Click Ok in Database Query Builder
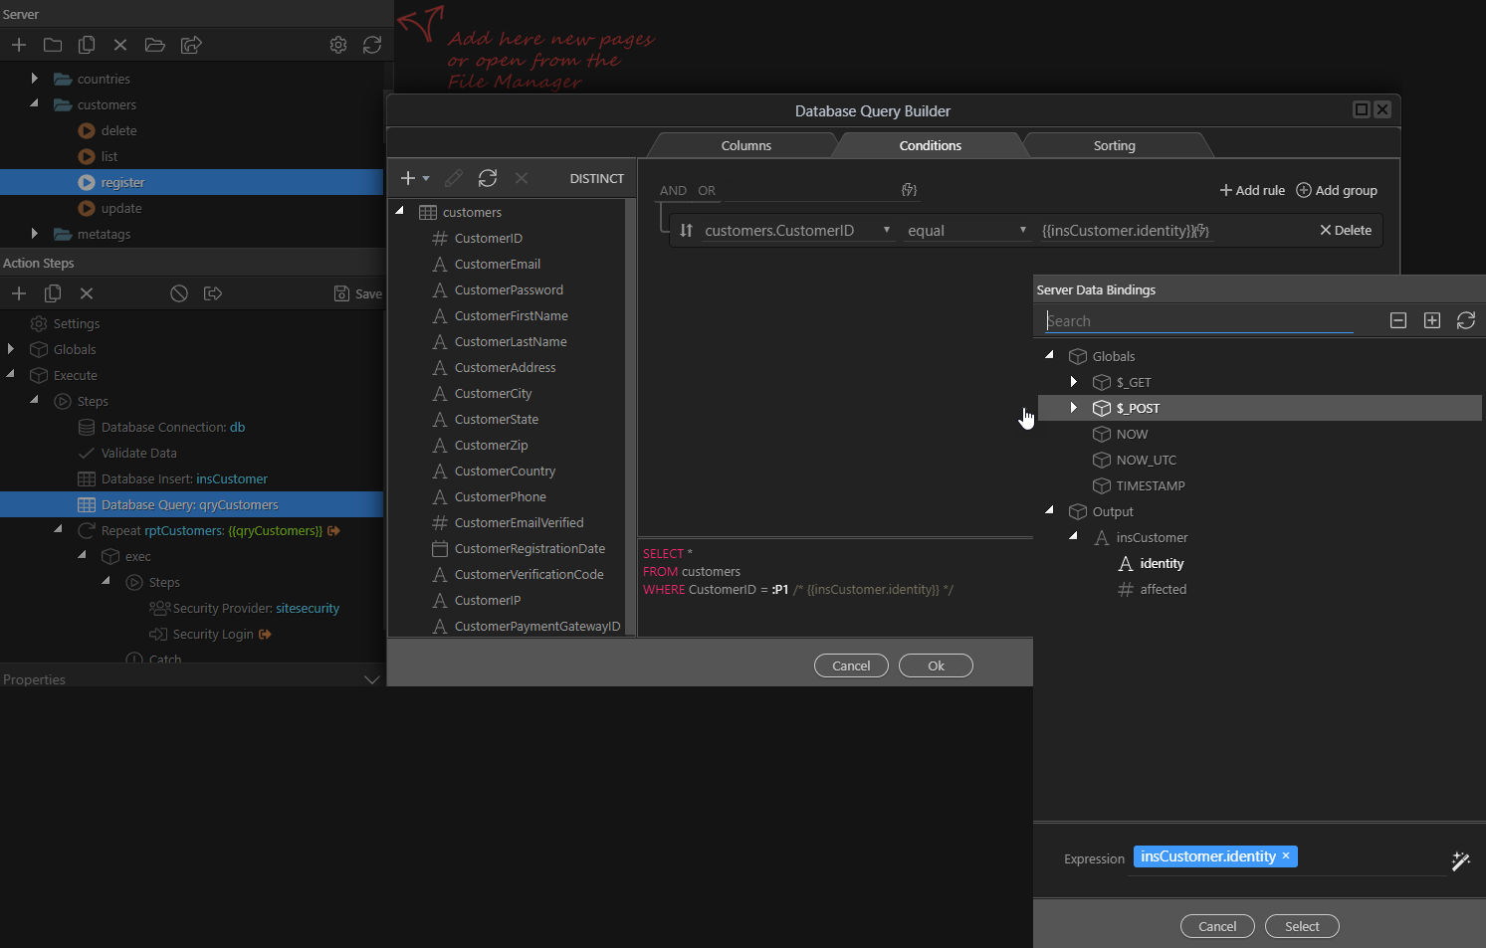 936,665
